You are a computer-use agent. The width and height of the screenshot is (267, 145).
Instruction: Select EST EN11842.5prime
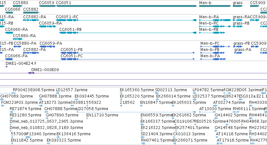(27, 140)
